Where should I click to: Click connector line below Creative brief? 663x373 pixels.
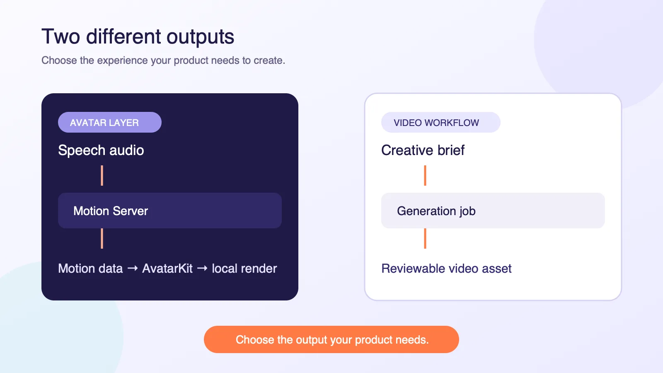(425, 176)
